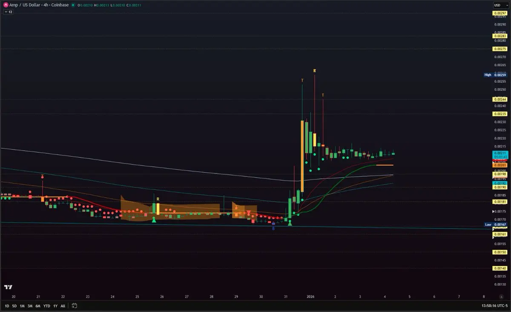Select the 1Y time range
Image resolution: width=511 pixels, height=312 pixels.
pos(55,306)
